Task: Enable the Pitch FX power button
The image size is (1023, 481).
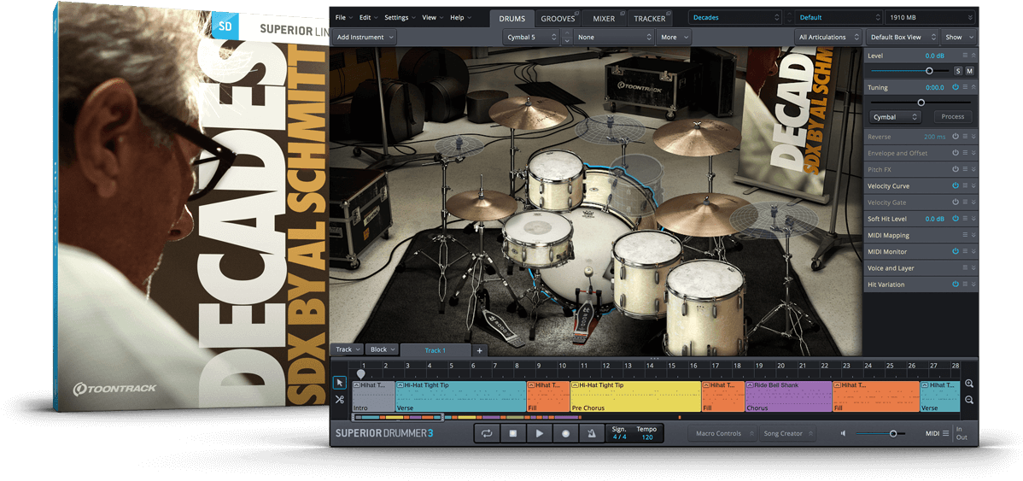Action: tap(956, 170)
